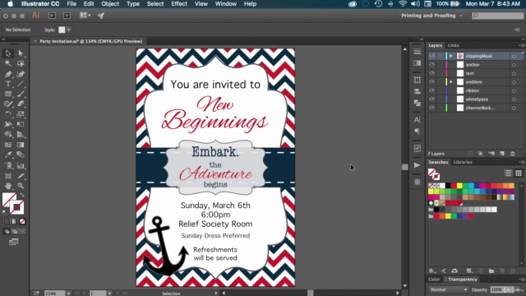The width and height of the screenshot is (526, 296).
Task: Create new layer in Layers panel
Action: (x=502, y=154)
